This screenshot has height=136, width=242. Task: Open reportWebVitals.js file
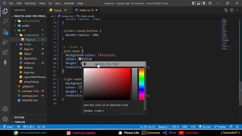(29, 77)
